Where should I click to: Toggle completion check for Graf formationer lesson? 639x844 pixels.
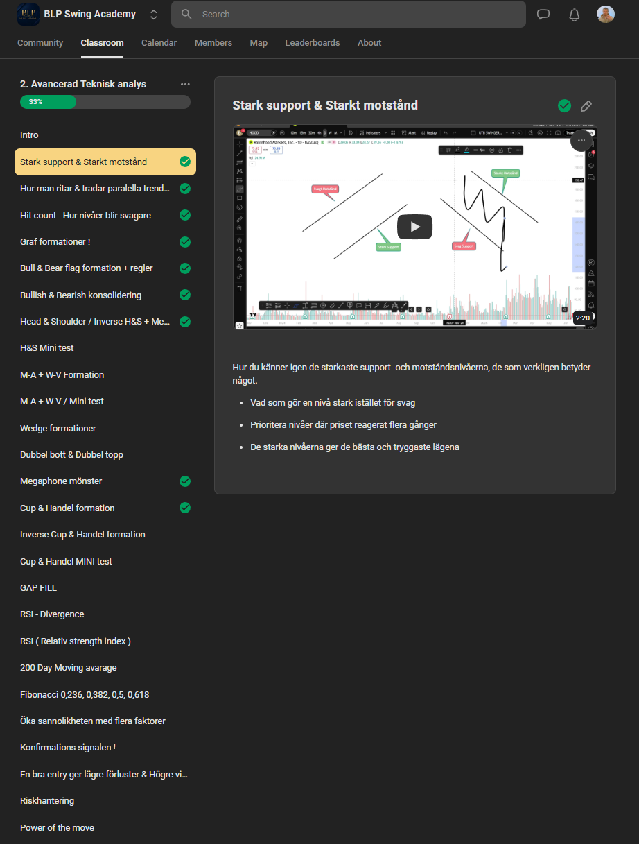pyautogui.click(x=185, y=241)
